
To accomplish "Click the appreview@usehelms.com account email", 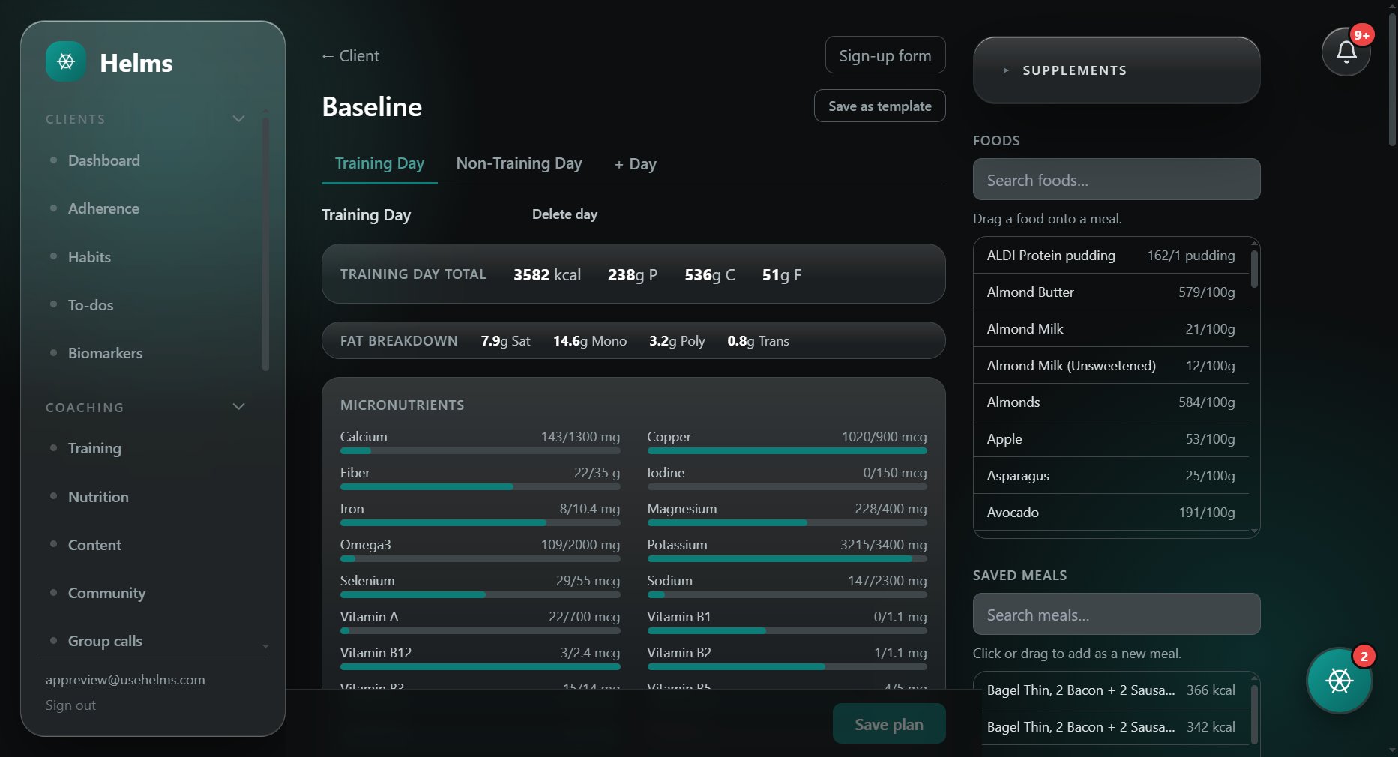I will [125, 680].
